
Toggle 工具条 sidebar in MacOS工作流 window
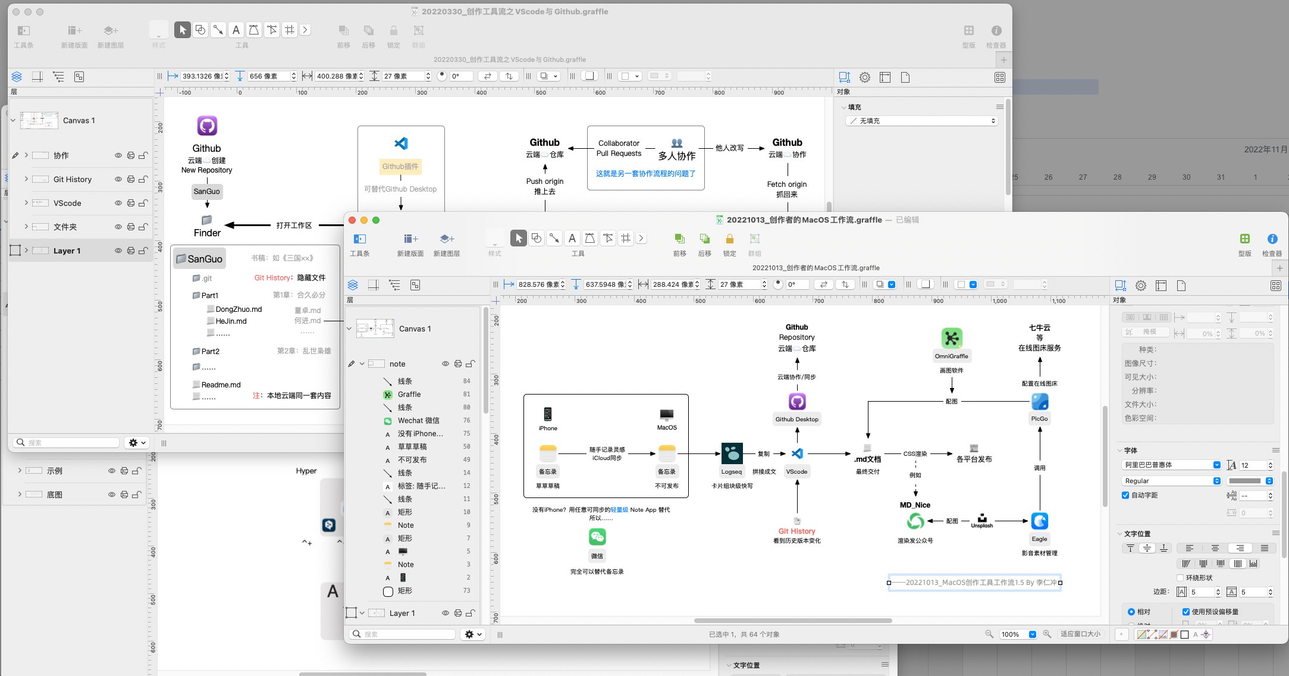pos(360,239)
